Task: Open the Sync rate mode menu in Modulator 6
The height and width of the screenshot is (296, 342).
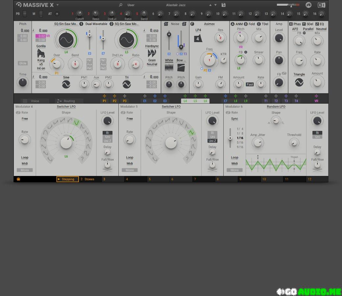Action: click(234, 119)
